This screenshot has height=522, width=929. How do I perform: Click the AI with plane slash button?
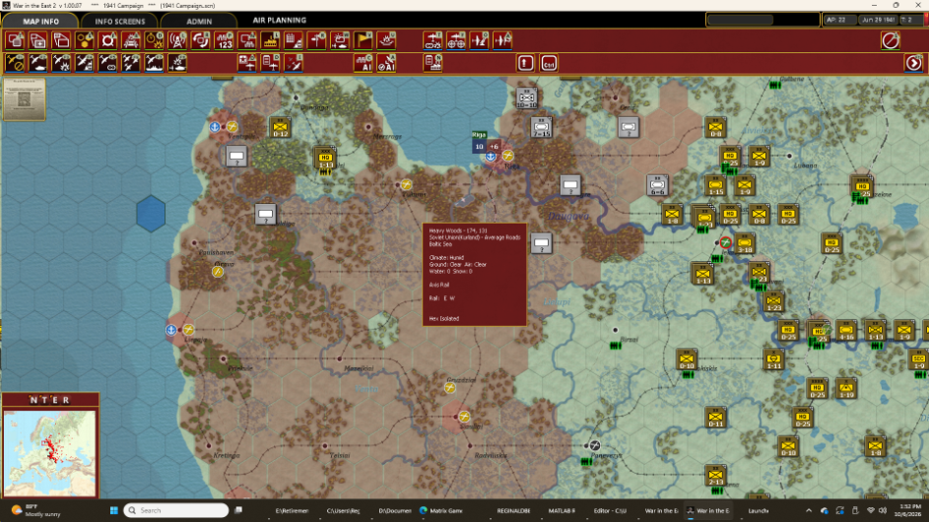(386, 63)
